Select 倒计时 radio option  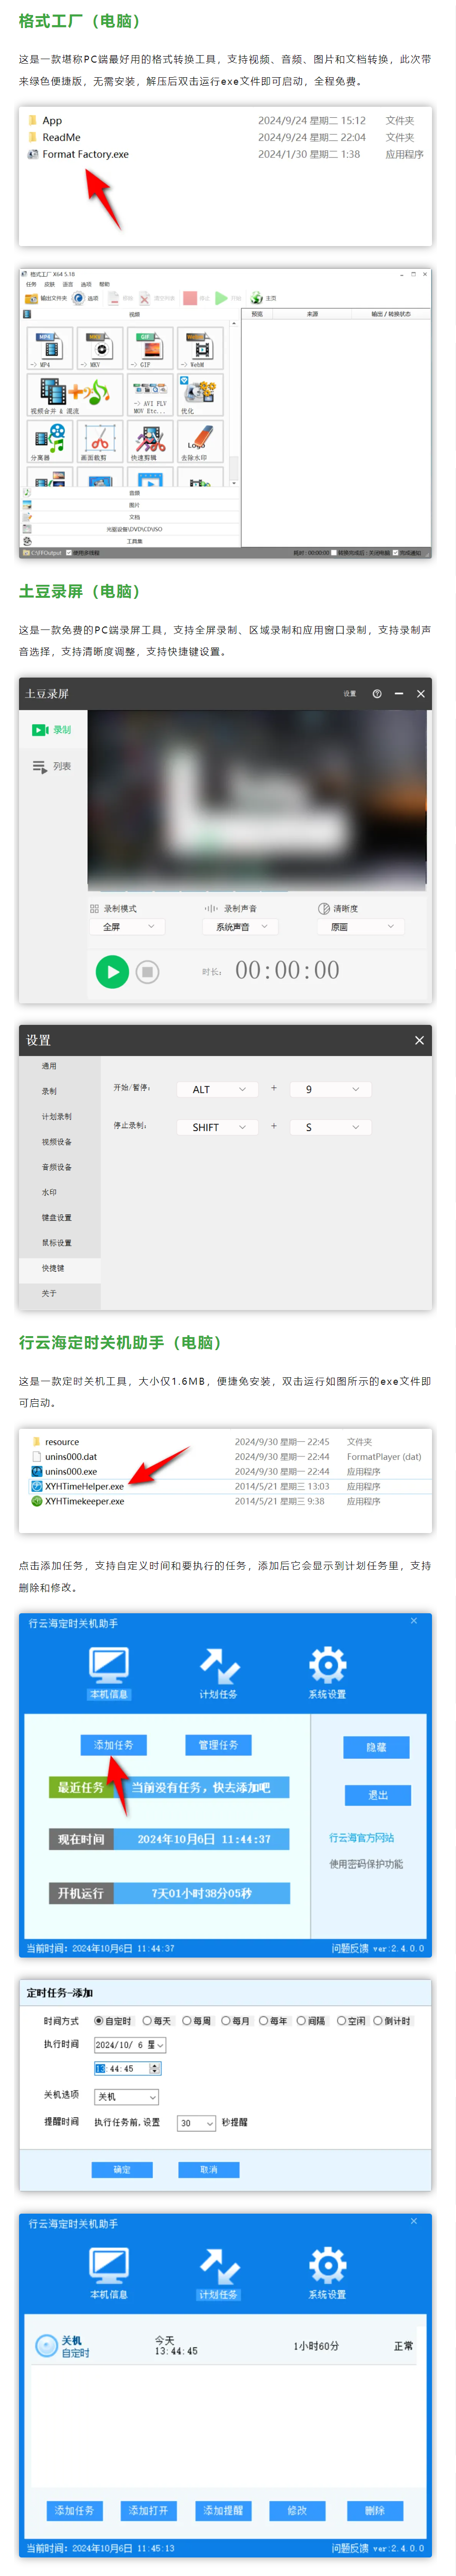[x=378, y=2021]
